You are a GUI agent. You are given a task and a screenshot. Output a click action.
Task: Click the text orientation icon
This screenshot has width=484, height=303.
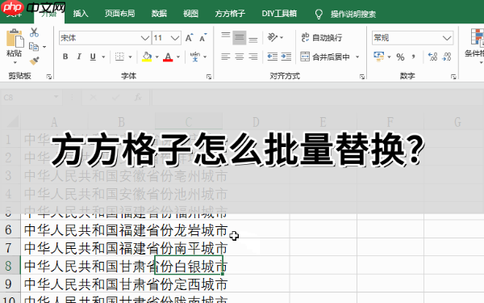(273, 37)
